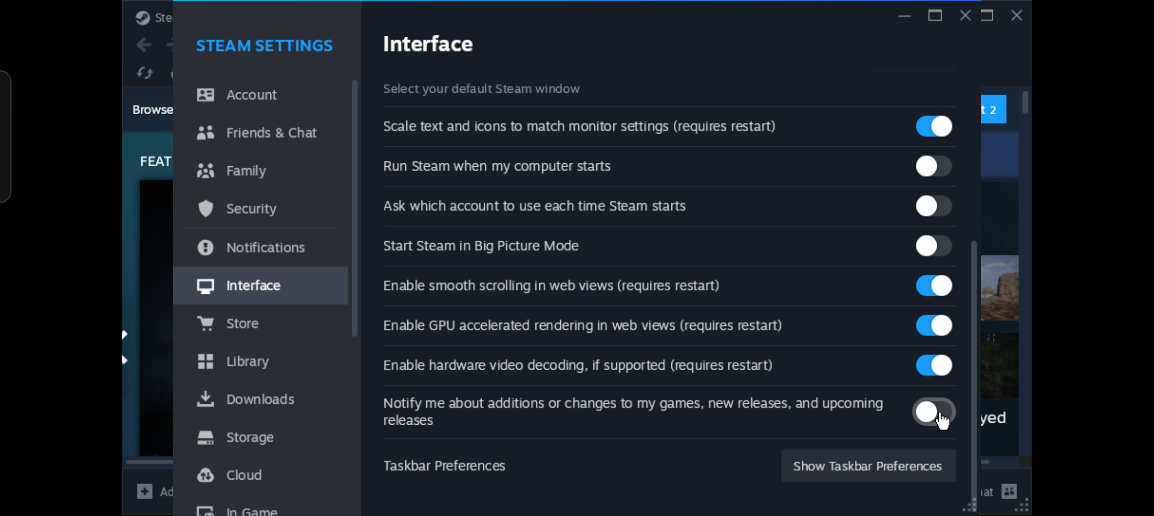Click Show Taskbar Preferences button
Viewport: 1154px width, 516px height.
867,466
